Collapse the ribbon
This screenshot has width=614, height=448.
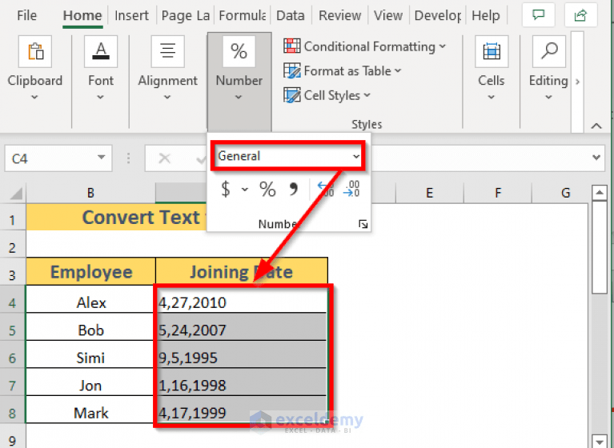click(596, 126)
